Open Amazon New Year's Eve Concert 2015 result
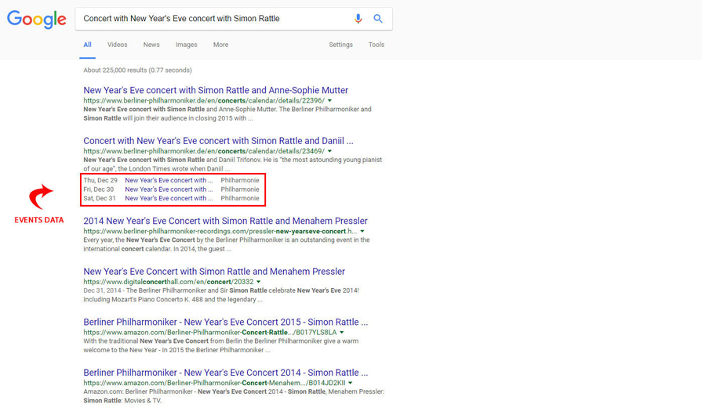 (225, 323)
